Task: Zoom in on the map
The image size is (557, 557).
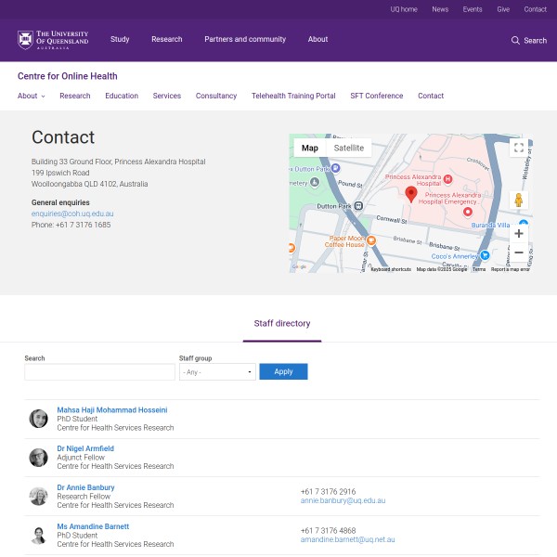Action: (x=518, y=233)
